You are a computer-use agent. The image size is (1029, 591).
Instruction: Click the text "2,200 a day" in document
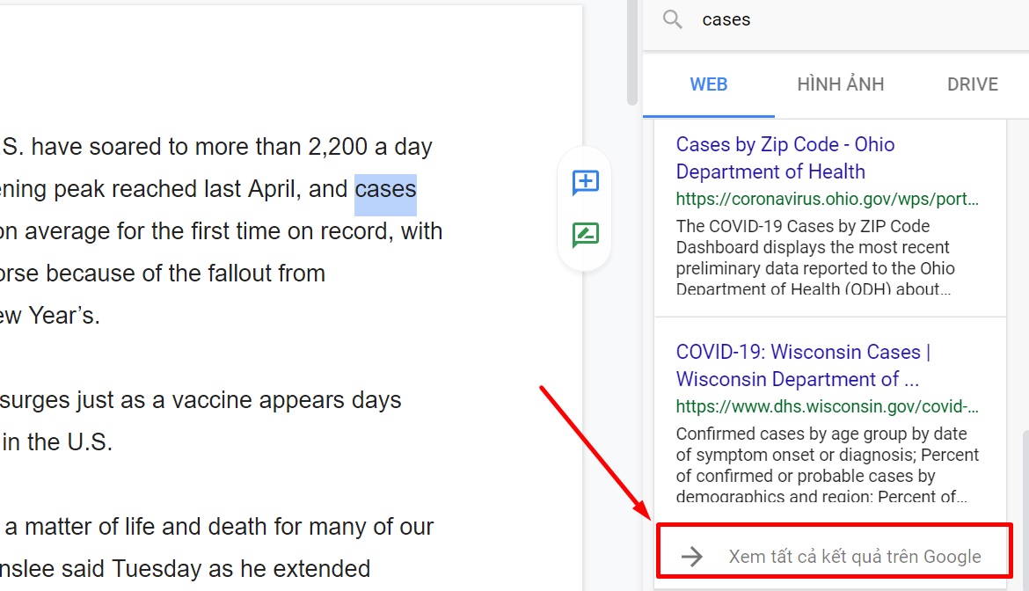pos(369,147)
